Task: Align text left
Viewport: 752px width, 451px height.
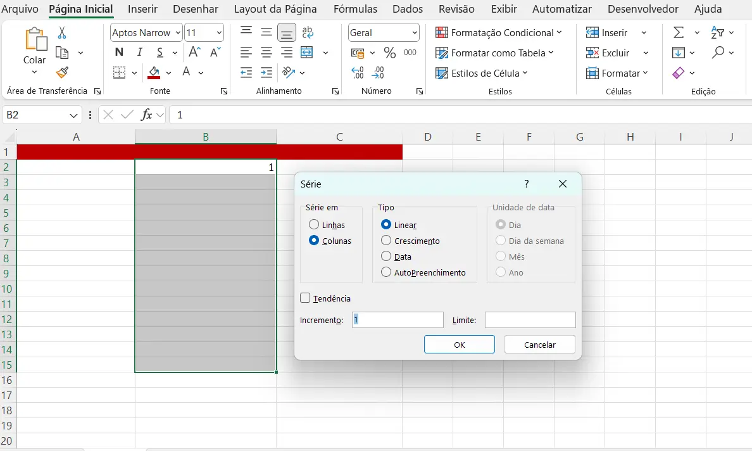Action: [246, 53]
